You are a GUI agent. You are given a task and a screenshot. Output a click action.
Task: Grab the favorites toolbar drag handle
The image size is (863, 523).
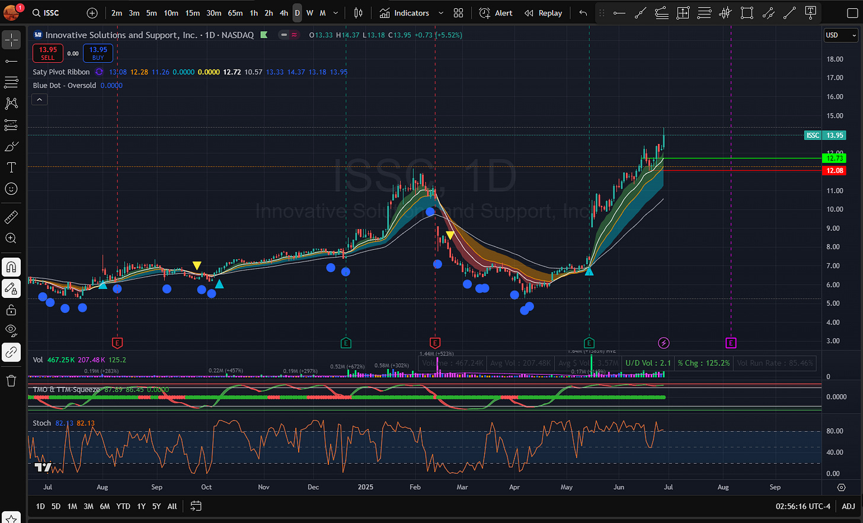click(x=602, y=13)
